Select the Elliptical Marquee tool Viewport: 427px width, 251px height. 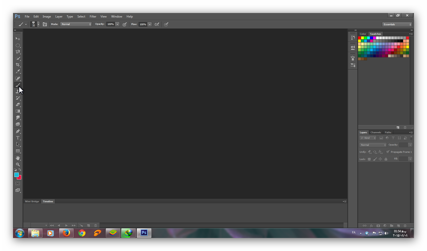(18, 45)
